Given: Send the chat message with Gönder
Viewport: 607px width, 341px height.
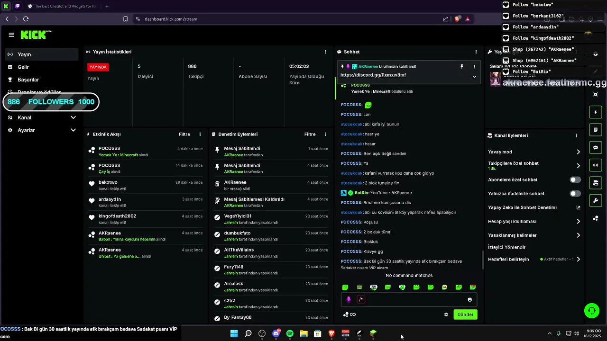Looking at the screenshot, I should coord(465,314).
